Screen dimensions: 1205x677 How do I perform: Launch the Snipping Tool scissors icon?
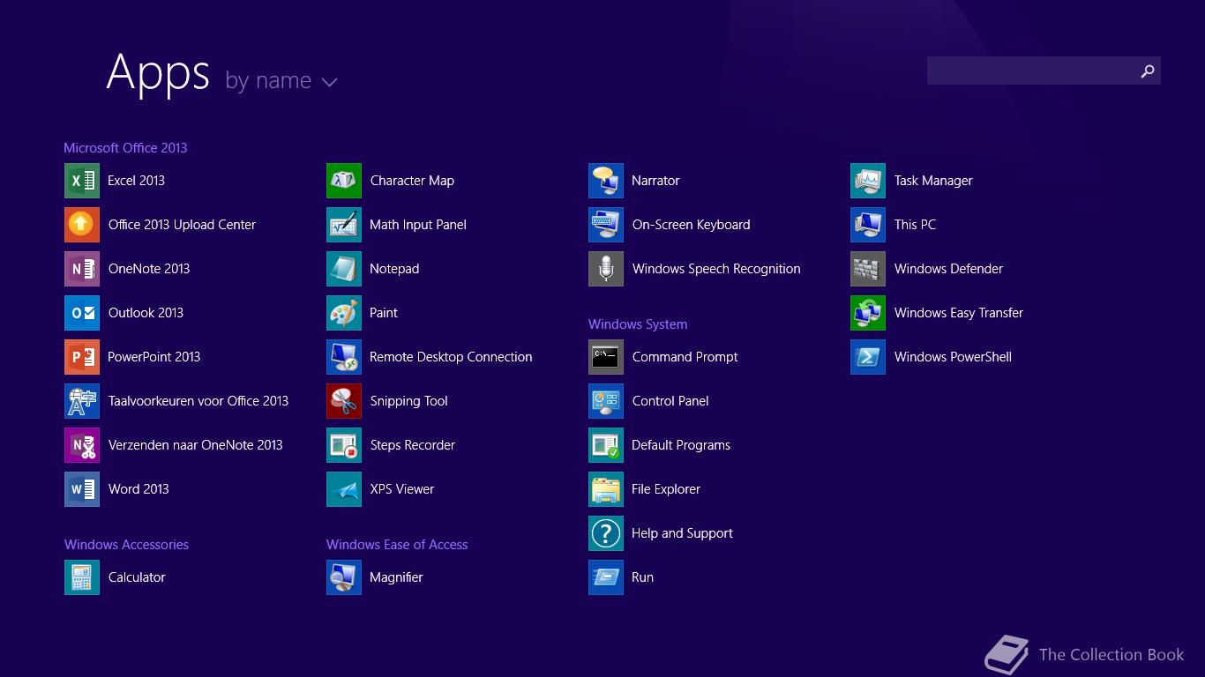coord(344,401)
